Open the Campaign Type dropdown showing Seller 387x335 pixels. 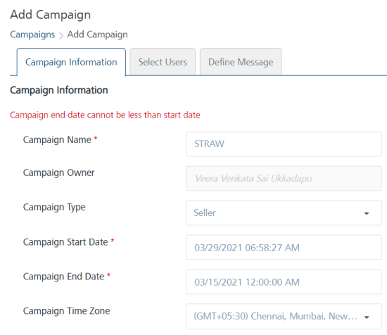(x=284, y=213)
